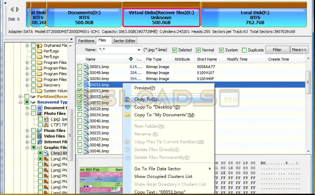Toggle the Normal checkbox
The width and height of the screenshot is (315, 195).
point(198,50)
